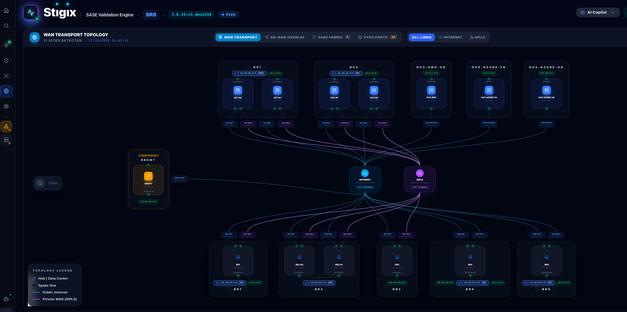Image resolution: width=627 pixels, height=312 pixels.
Task: Click the orange BRGW7 branch gateway icon
Action: click(x=148, y=176)
